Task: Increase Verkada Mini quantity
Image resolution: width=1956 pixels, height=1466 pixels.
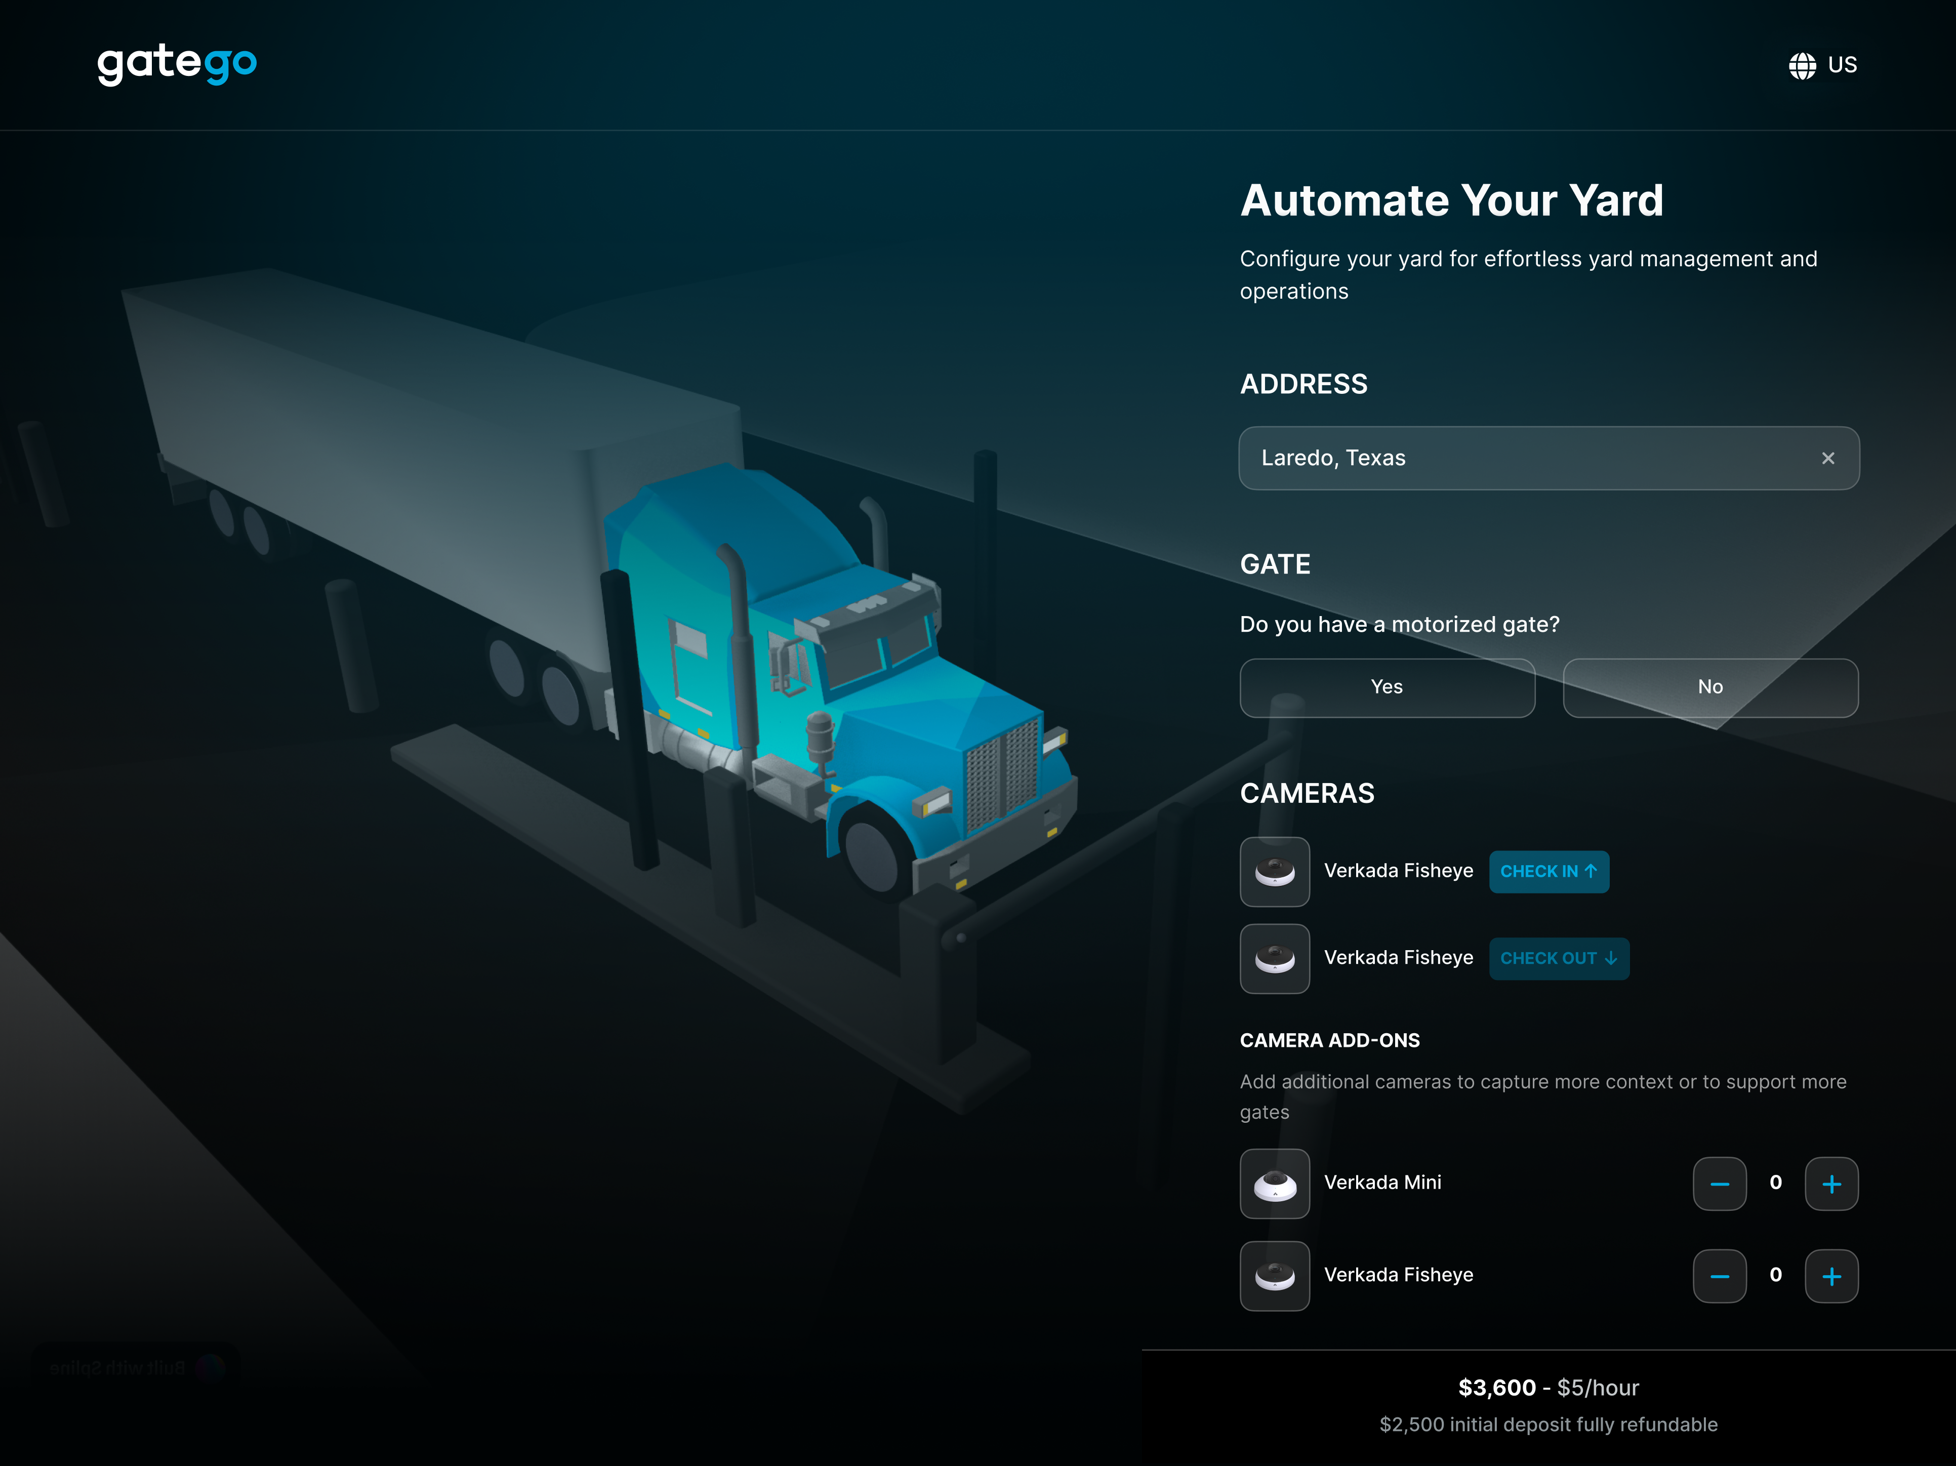Action: click(1831, 1183)
